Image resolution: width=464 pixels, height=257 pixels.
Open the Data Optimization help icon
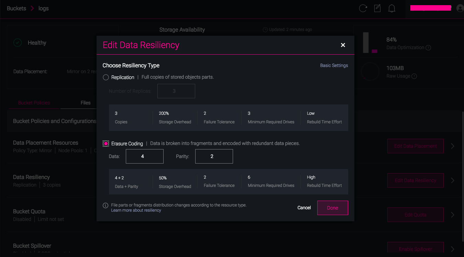coord(428,48)
